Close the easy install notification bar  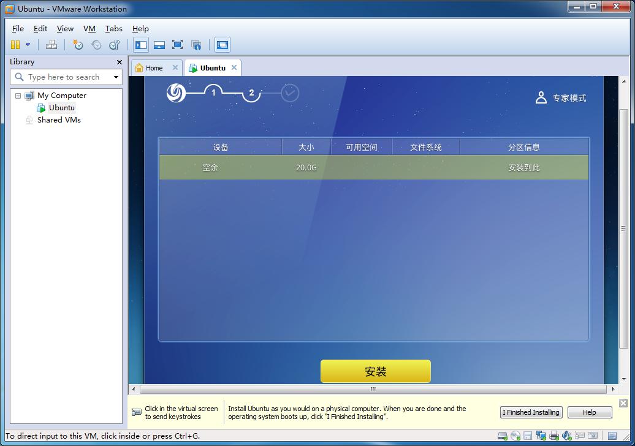pos(623,403)
